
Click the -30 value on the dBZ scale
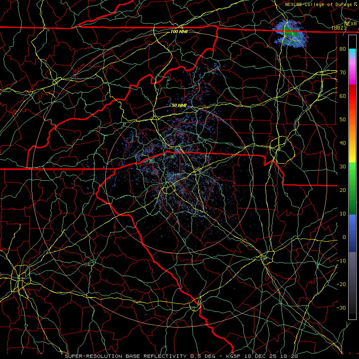341,308
